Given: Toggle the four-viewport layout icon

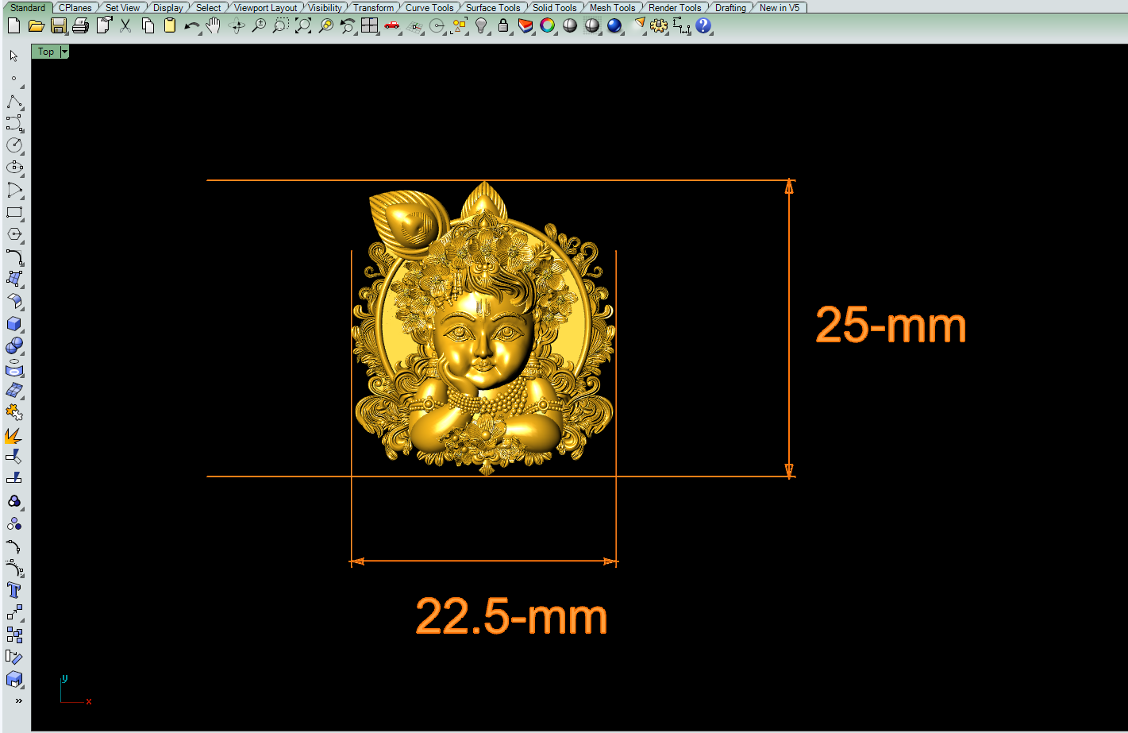Looking at the screenshot, I should point(369,26).
